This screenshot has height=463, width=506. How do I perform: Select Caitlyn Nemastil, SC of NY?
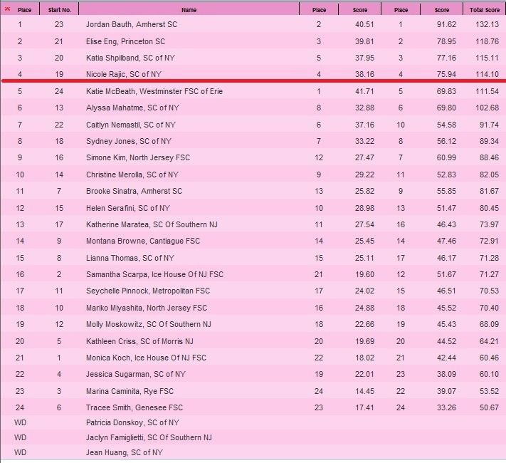point(131,125)
